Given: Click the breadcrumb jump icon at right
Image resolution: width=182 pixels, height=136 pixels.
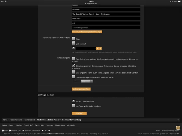Looking at the screenshot, I should 178,120.
